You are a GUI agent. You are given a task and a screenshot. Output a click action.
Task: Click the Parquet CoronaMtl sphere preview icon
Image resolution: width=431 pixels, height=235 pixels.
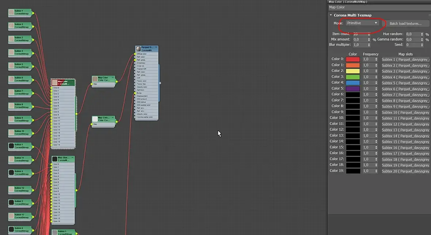coord(138,49)
